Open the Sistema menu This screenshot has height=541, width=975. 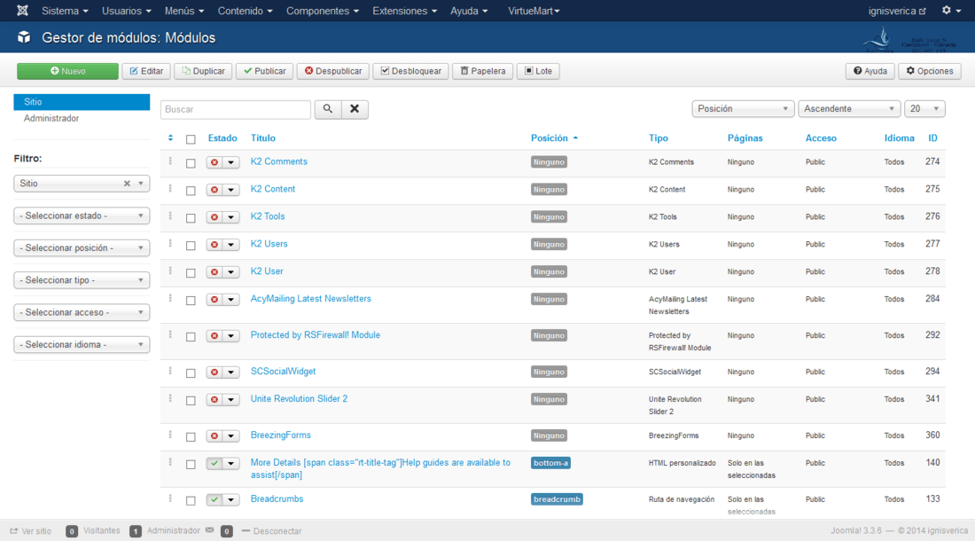65,11
